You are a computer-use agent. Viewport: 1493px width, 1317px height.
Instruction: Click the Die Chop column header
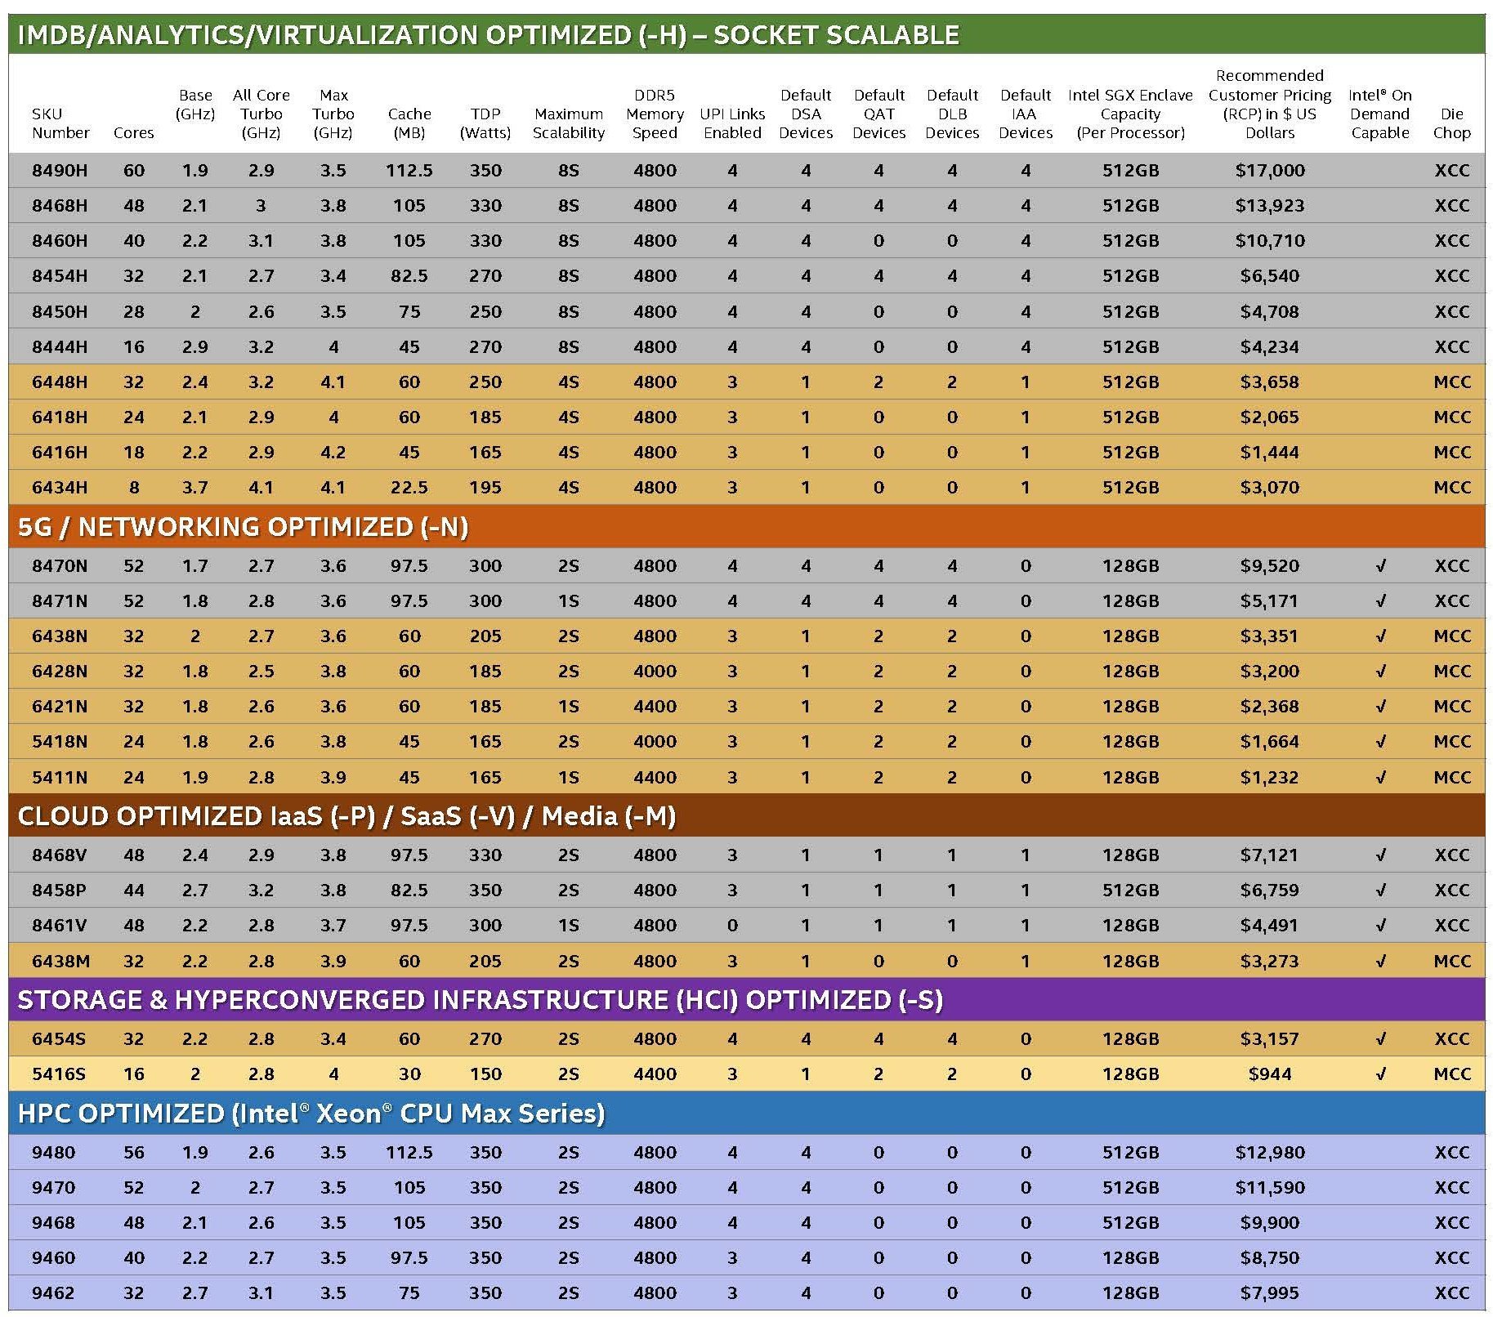(x=1451, y=123)
